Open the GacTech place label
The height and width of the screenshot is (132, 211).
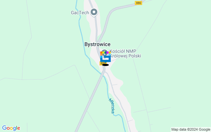point(80,13)
